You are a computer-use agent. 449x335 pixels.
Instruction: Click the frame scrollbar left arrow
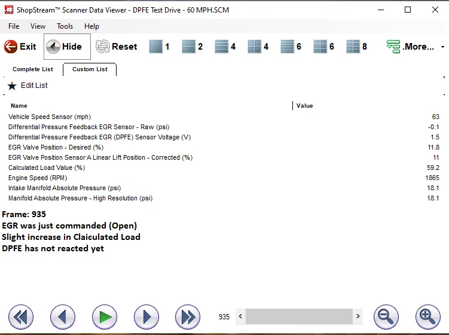[240, 316]
